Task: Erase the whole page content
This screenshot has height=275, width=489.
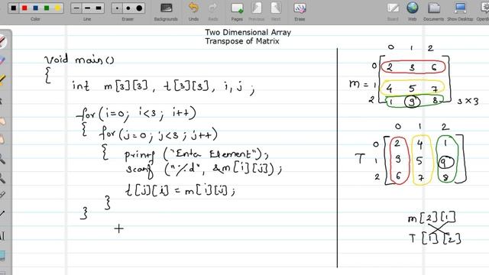Action: click(300, 11)
